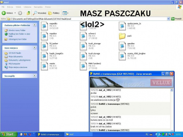Click message text 'brak mi sił na ciebie'
The height and width of the screenshot is (137, 183).
pos(101,126)
